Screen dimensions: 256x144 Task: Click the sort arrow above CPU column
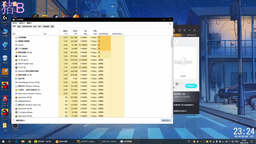point(60,31)
